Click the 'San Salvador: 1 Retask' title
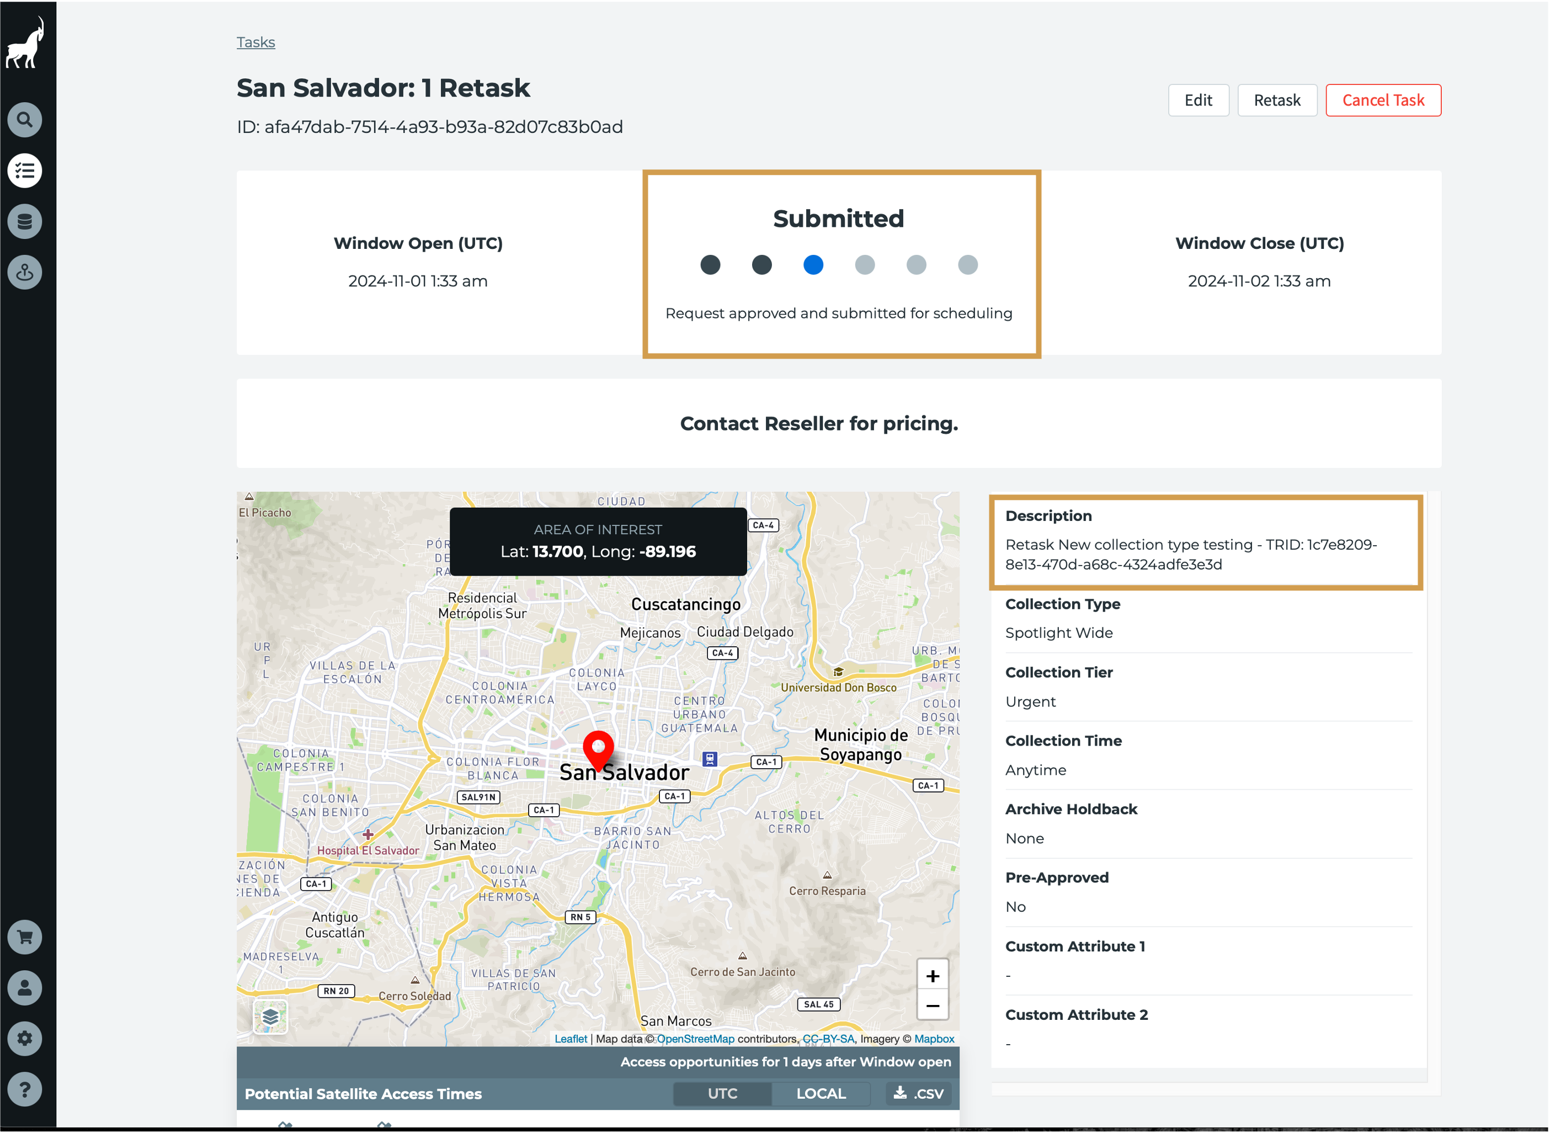Screen dimensions: 1550x1133 click(x=383, y=88)
